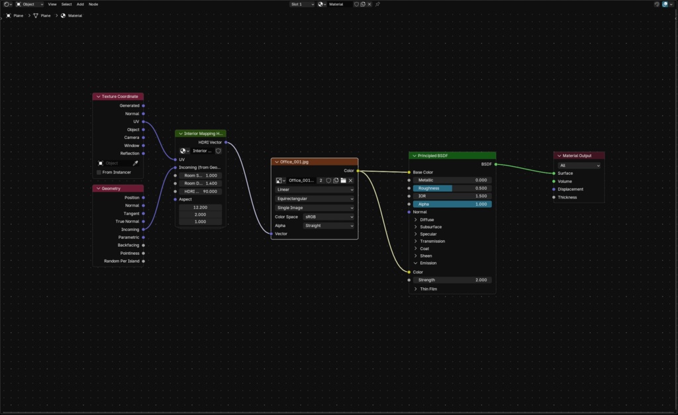Image resolution: width=678 pixels, height=415 pixels.
Task: Unlink Office_001 image with X icon
Action: click(351, 180)
